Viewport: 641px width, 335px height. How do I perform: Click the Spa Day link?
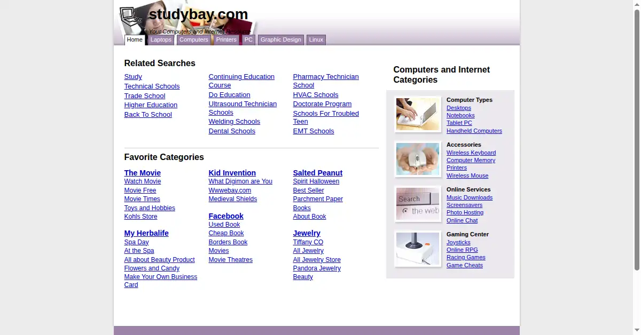click(137, 242)
